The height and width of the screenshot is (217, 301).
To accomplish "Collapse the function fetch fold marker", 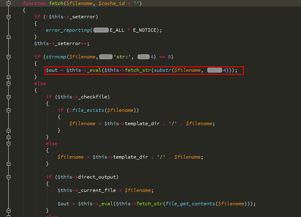I will point(8,3).
